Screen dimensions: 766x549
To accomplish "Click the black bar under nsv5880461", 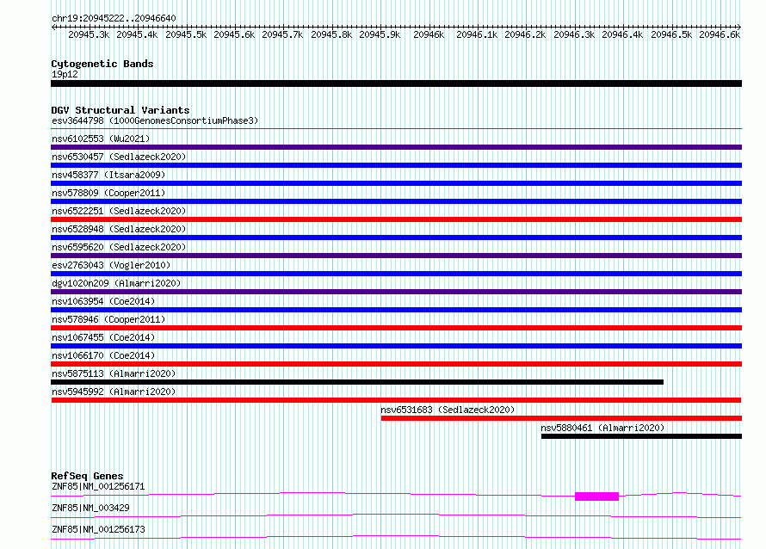I will click(641, 436).
